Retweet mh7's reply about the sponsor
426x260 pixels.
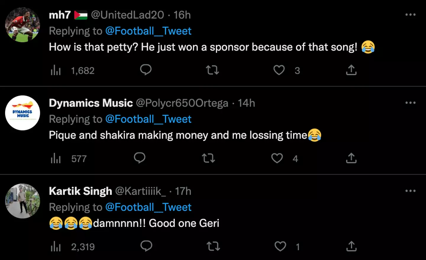click(212, 70)
